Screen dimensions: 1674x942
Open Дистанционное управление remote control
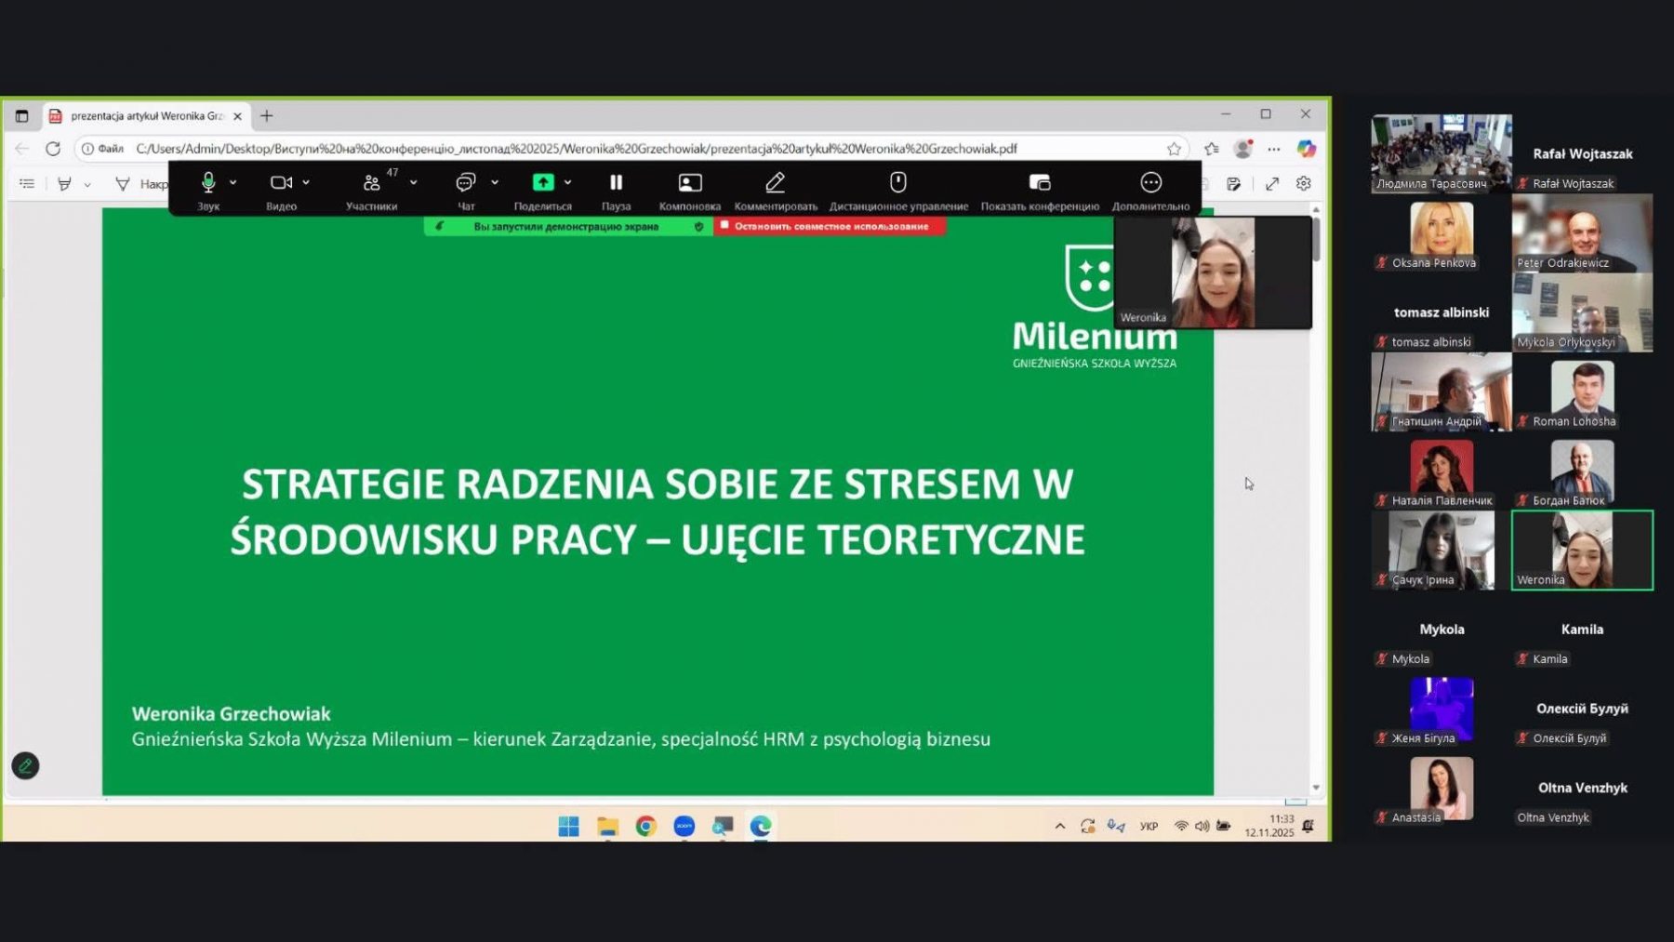(897, 183)
